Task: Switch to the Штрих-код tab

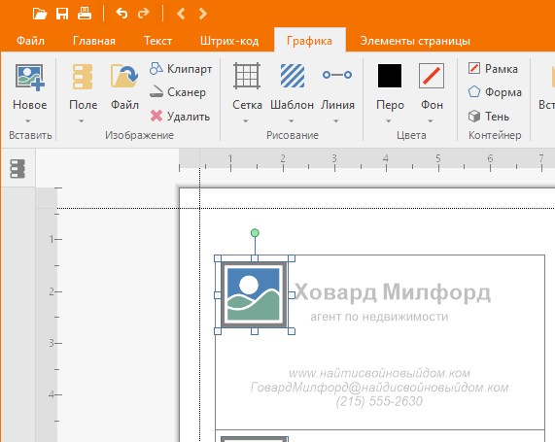Action: pyautogui.click(x=229, y=41)
